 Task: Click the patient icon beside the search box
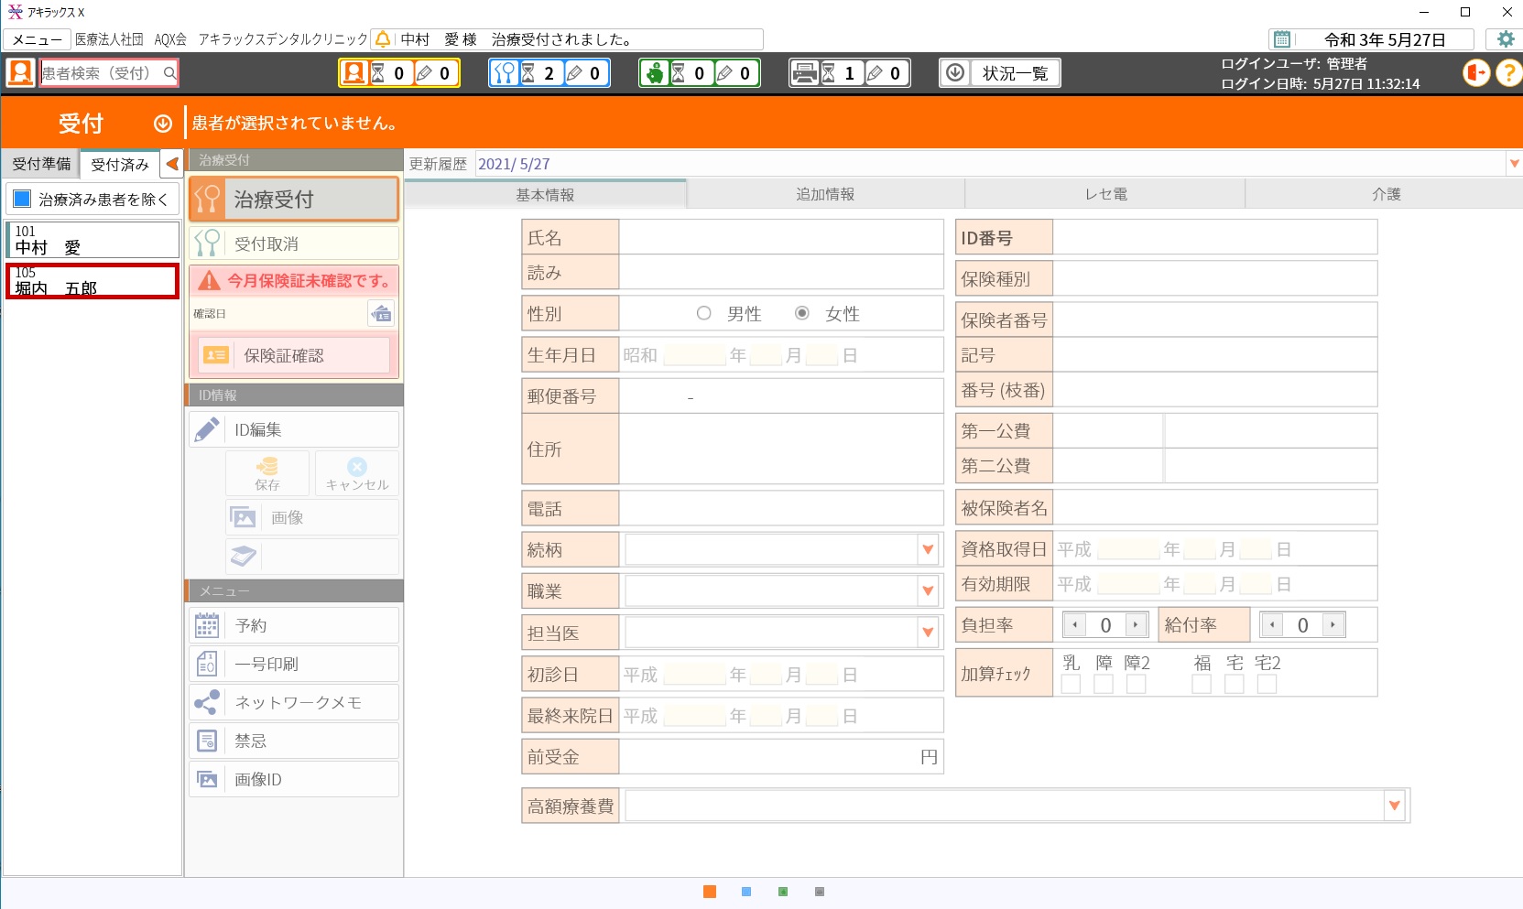[x=20, y=72]
